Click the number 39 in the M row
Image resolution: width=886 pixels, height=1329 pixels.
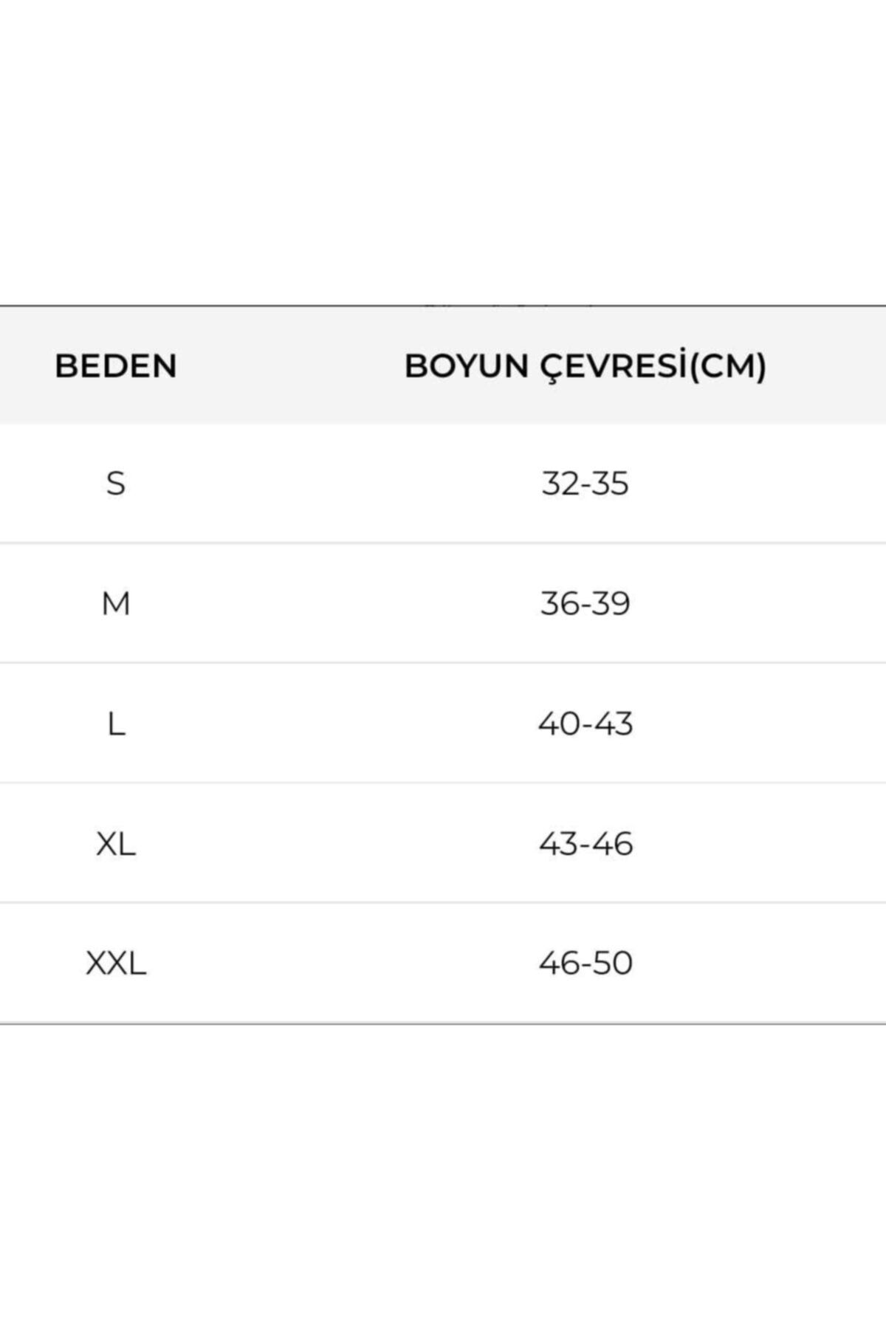(611, 604)
